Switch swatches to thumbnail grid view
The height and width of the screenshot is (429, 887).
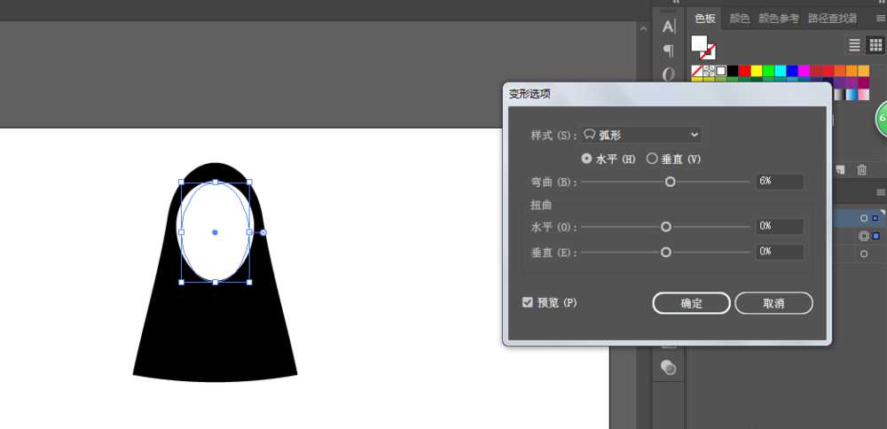coord(875,44)
